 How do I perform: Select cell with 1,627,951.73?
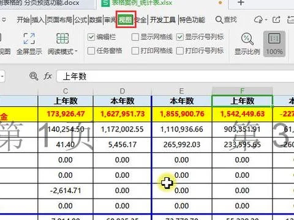click(x=123, y=114)
